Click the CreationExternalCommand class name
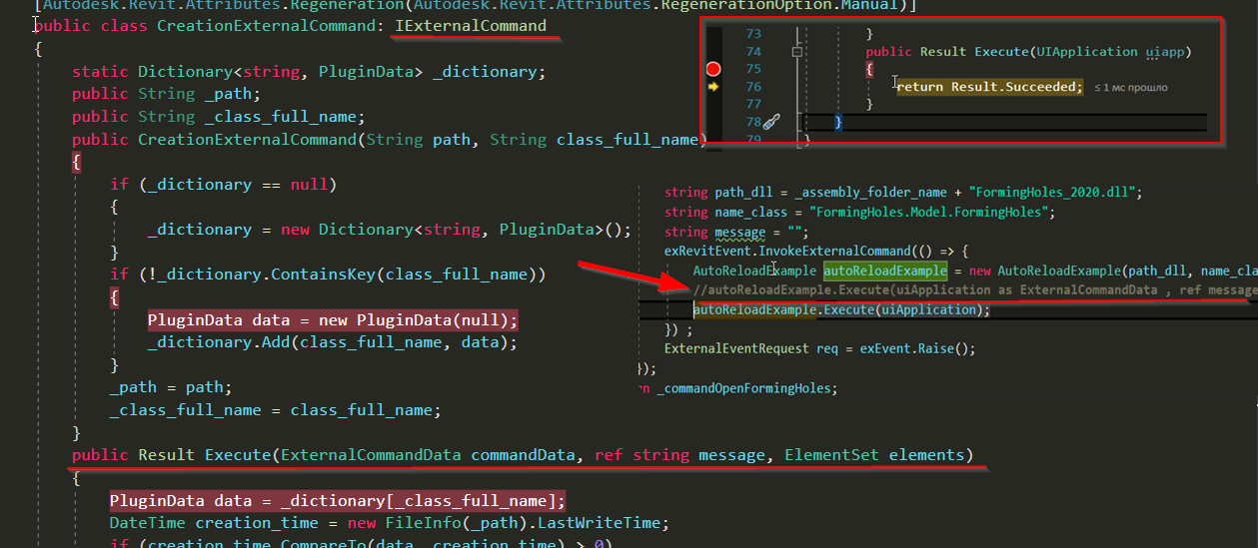 point(267,25)
